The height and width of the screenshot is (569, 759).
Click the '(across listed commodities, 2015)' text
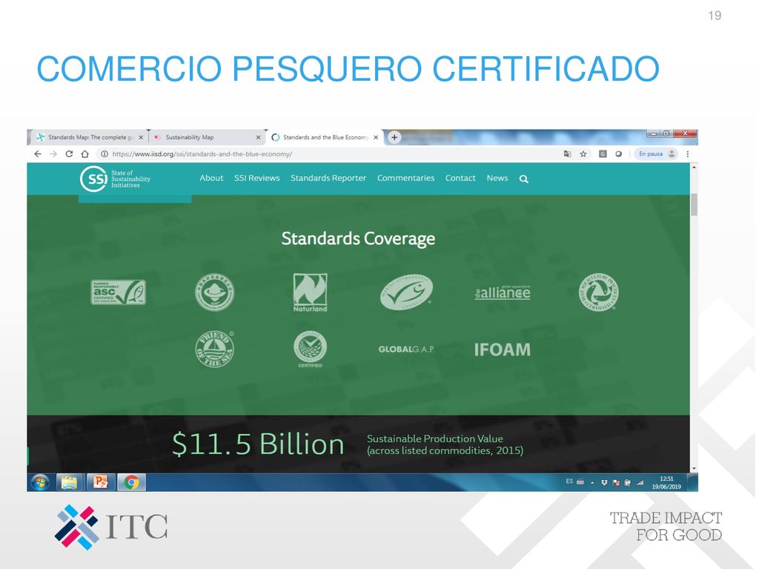[445, 450]
